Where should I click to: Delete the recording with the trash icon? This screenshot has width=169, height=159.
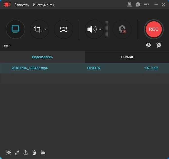point(34,152)
